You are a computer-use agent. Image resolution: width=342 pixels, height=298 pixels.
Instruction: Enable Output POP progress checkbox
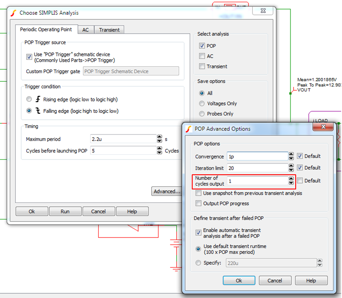click(x=198, y=203)
